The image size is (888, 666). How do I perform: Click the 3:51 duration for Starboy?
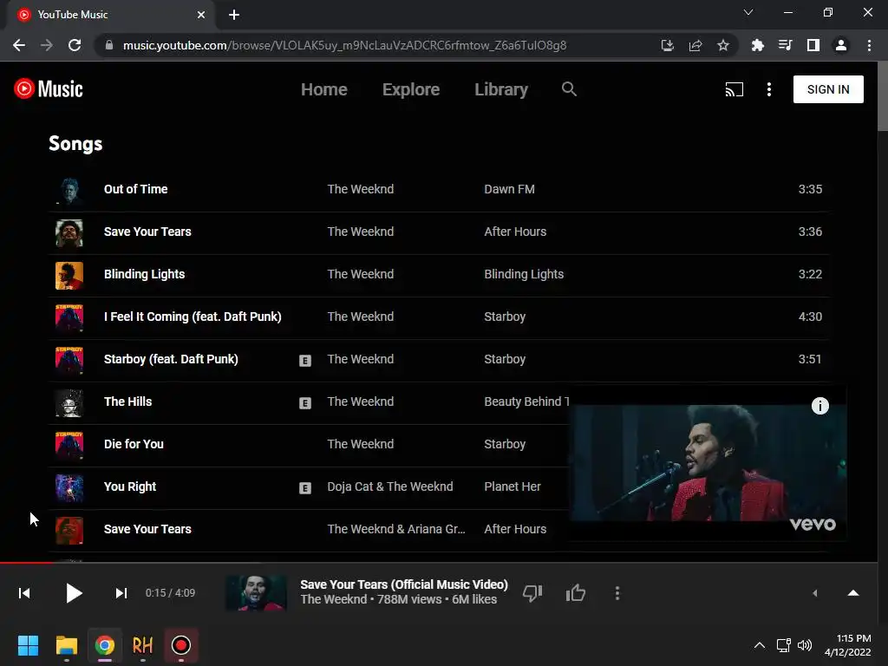point(810,359)
